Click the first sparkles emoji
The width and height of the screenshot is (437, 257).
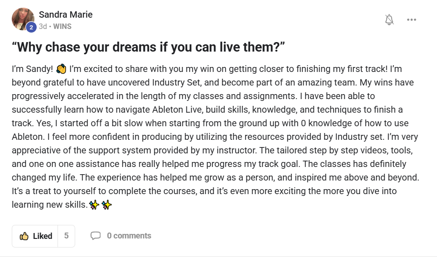pyautogui.click(x=94, y=205)
